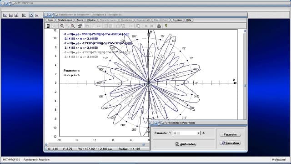291x164 pixels.
Task: Click the Parameter P slider track
Action: [186, 133]
